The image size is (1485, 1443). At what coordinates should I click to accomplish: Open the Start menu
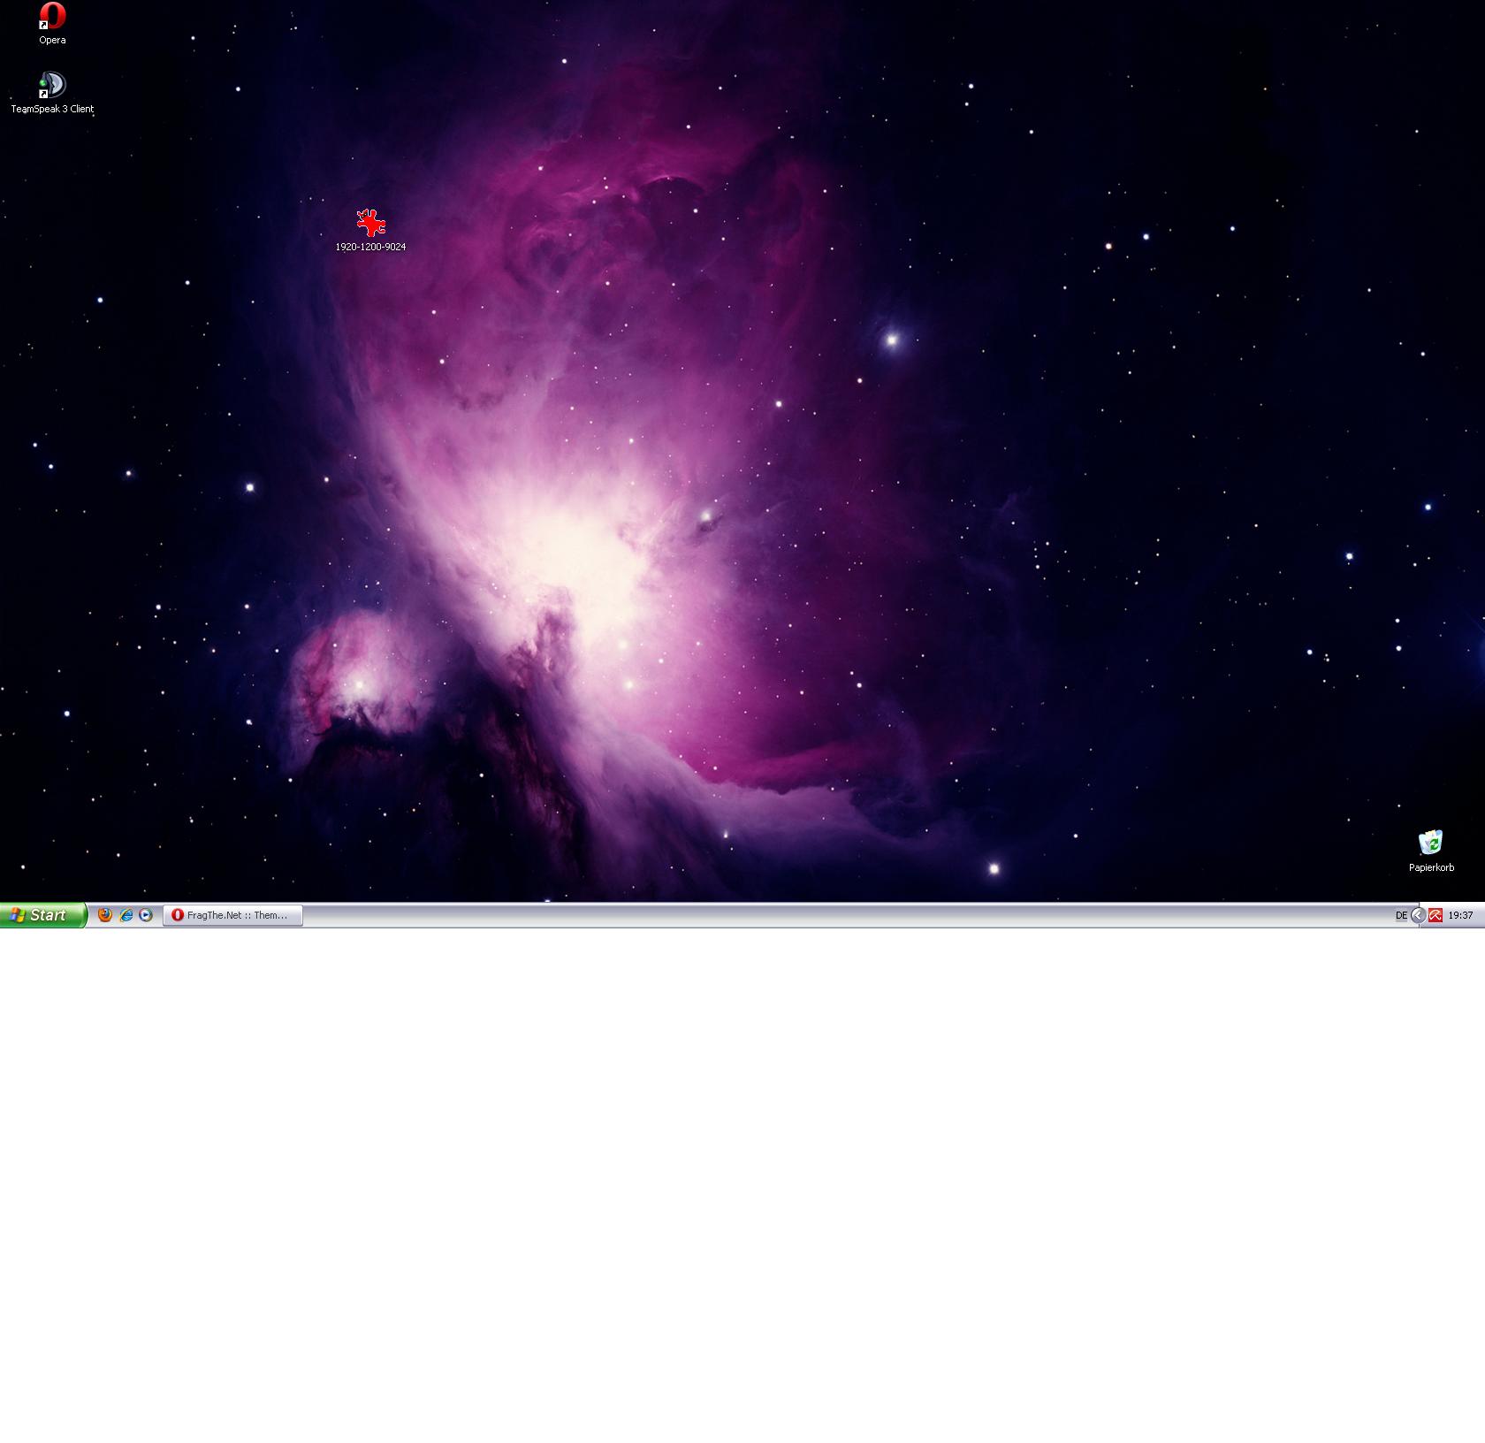[x=42, y=915]
